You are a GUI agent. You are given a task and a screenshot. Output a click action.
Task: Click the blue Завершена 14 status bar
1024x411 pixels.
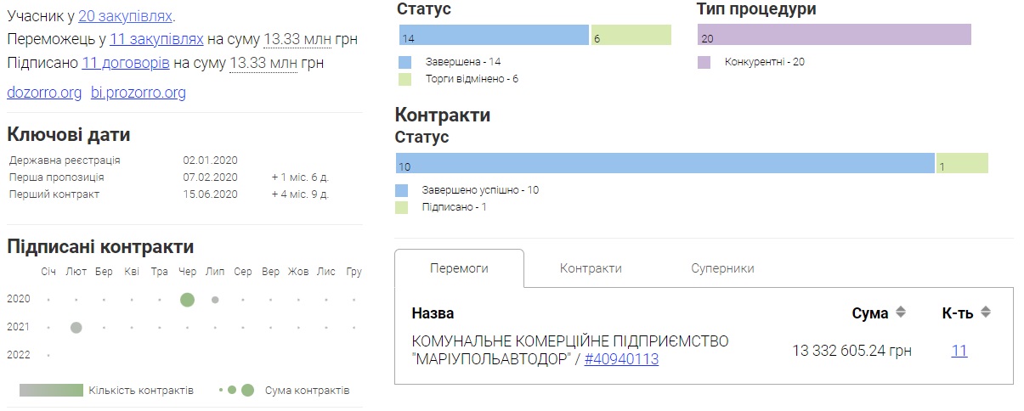tap(494, 36)
